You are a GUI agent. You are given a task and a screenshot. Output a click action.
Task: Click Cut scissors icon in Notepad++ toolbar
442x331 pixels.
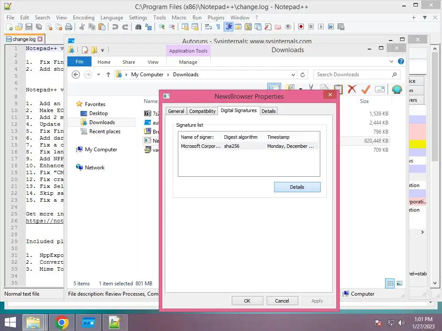pos(82,27)
